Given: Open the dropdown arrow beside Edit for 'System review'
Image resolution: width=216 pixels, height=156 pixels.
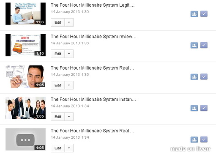Looking at the screenshot, I should click(x=69, y=54).
